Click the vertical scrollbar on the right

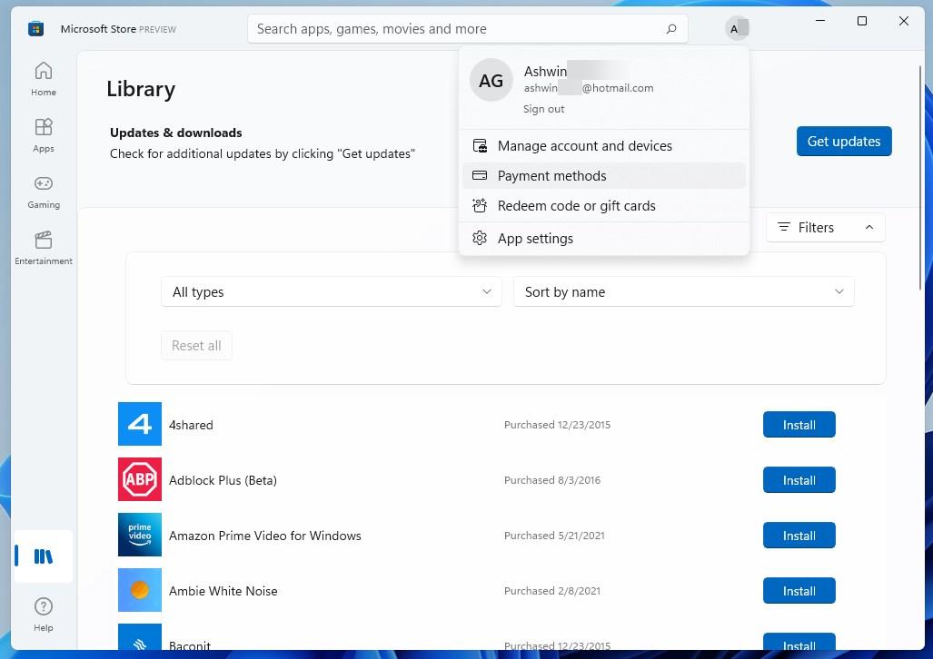point(920,179)
